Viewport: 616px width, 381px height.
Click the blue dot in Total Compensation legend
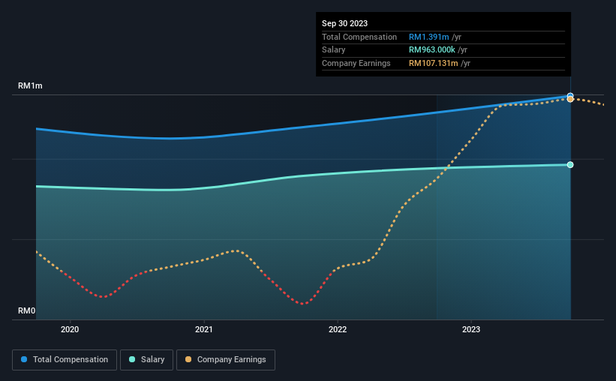[24, 359]
